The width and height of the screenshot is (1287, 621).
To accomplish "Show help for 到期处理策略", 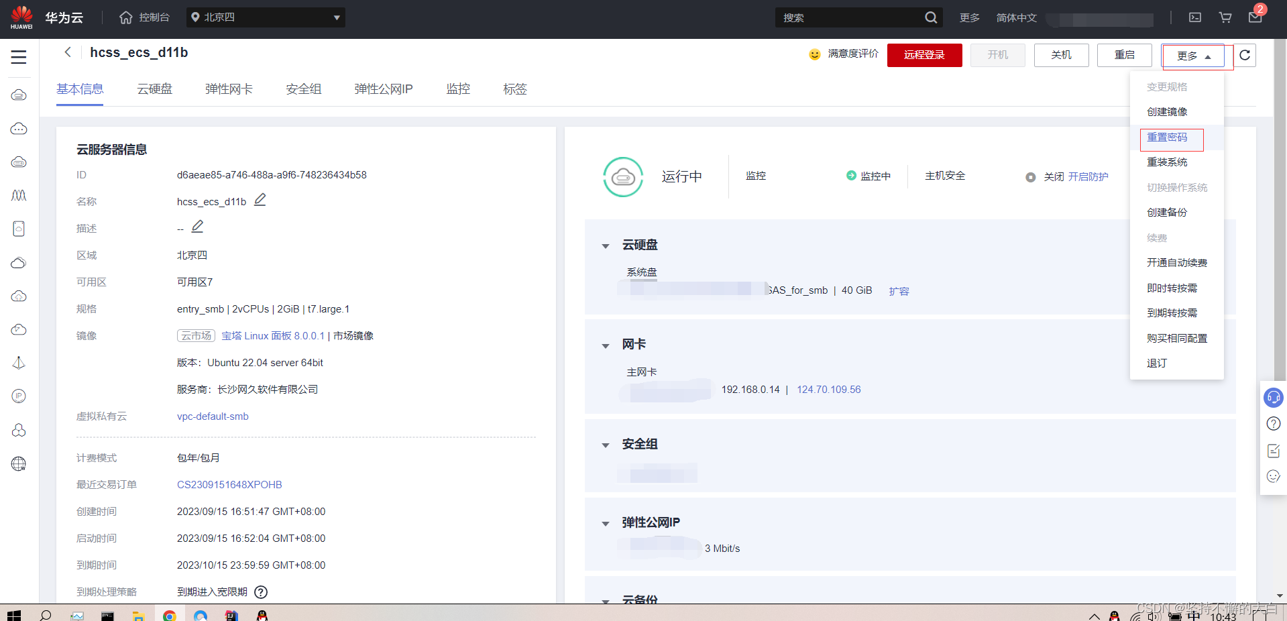I will click(x=261, y=592).
